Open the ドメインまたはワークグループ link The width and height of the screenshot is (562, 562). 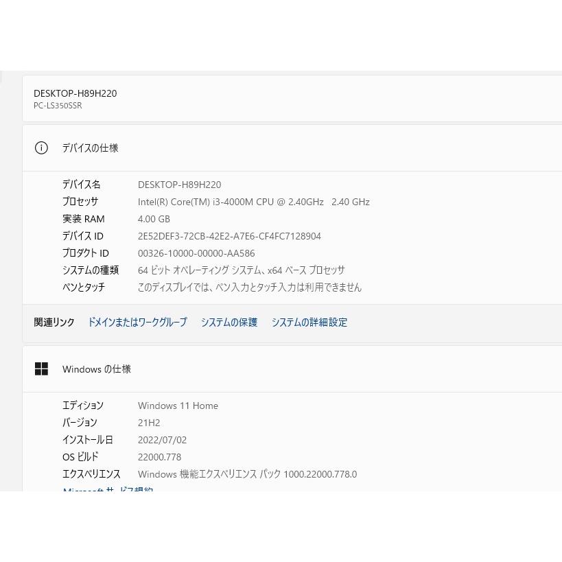137,323
